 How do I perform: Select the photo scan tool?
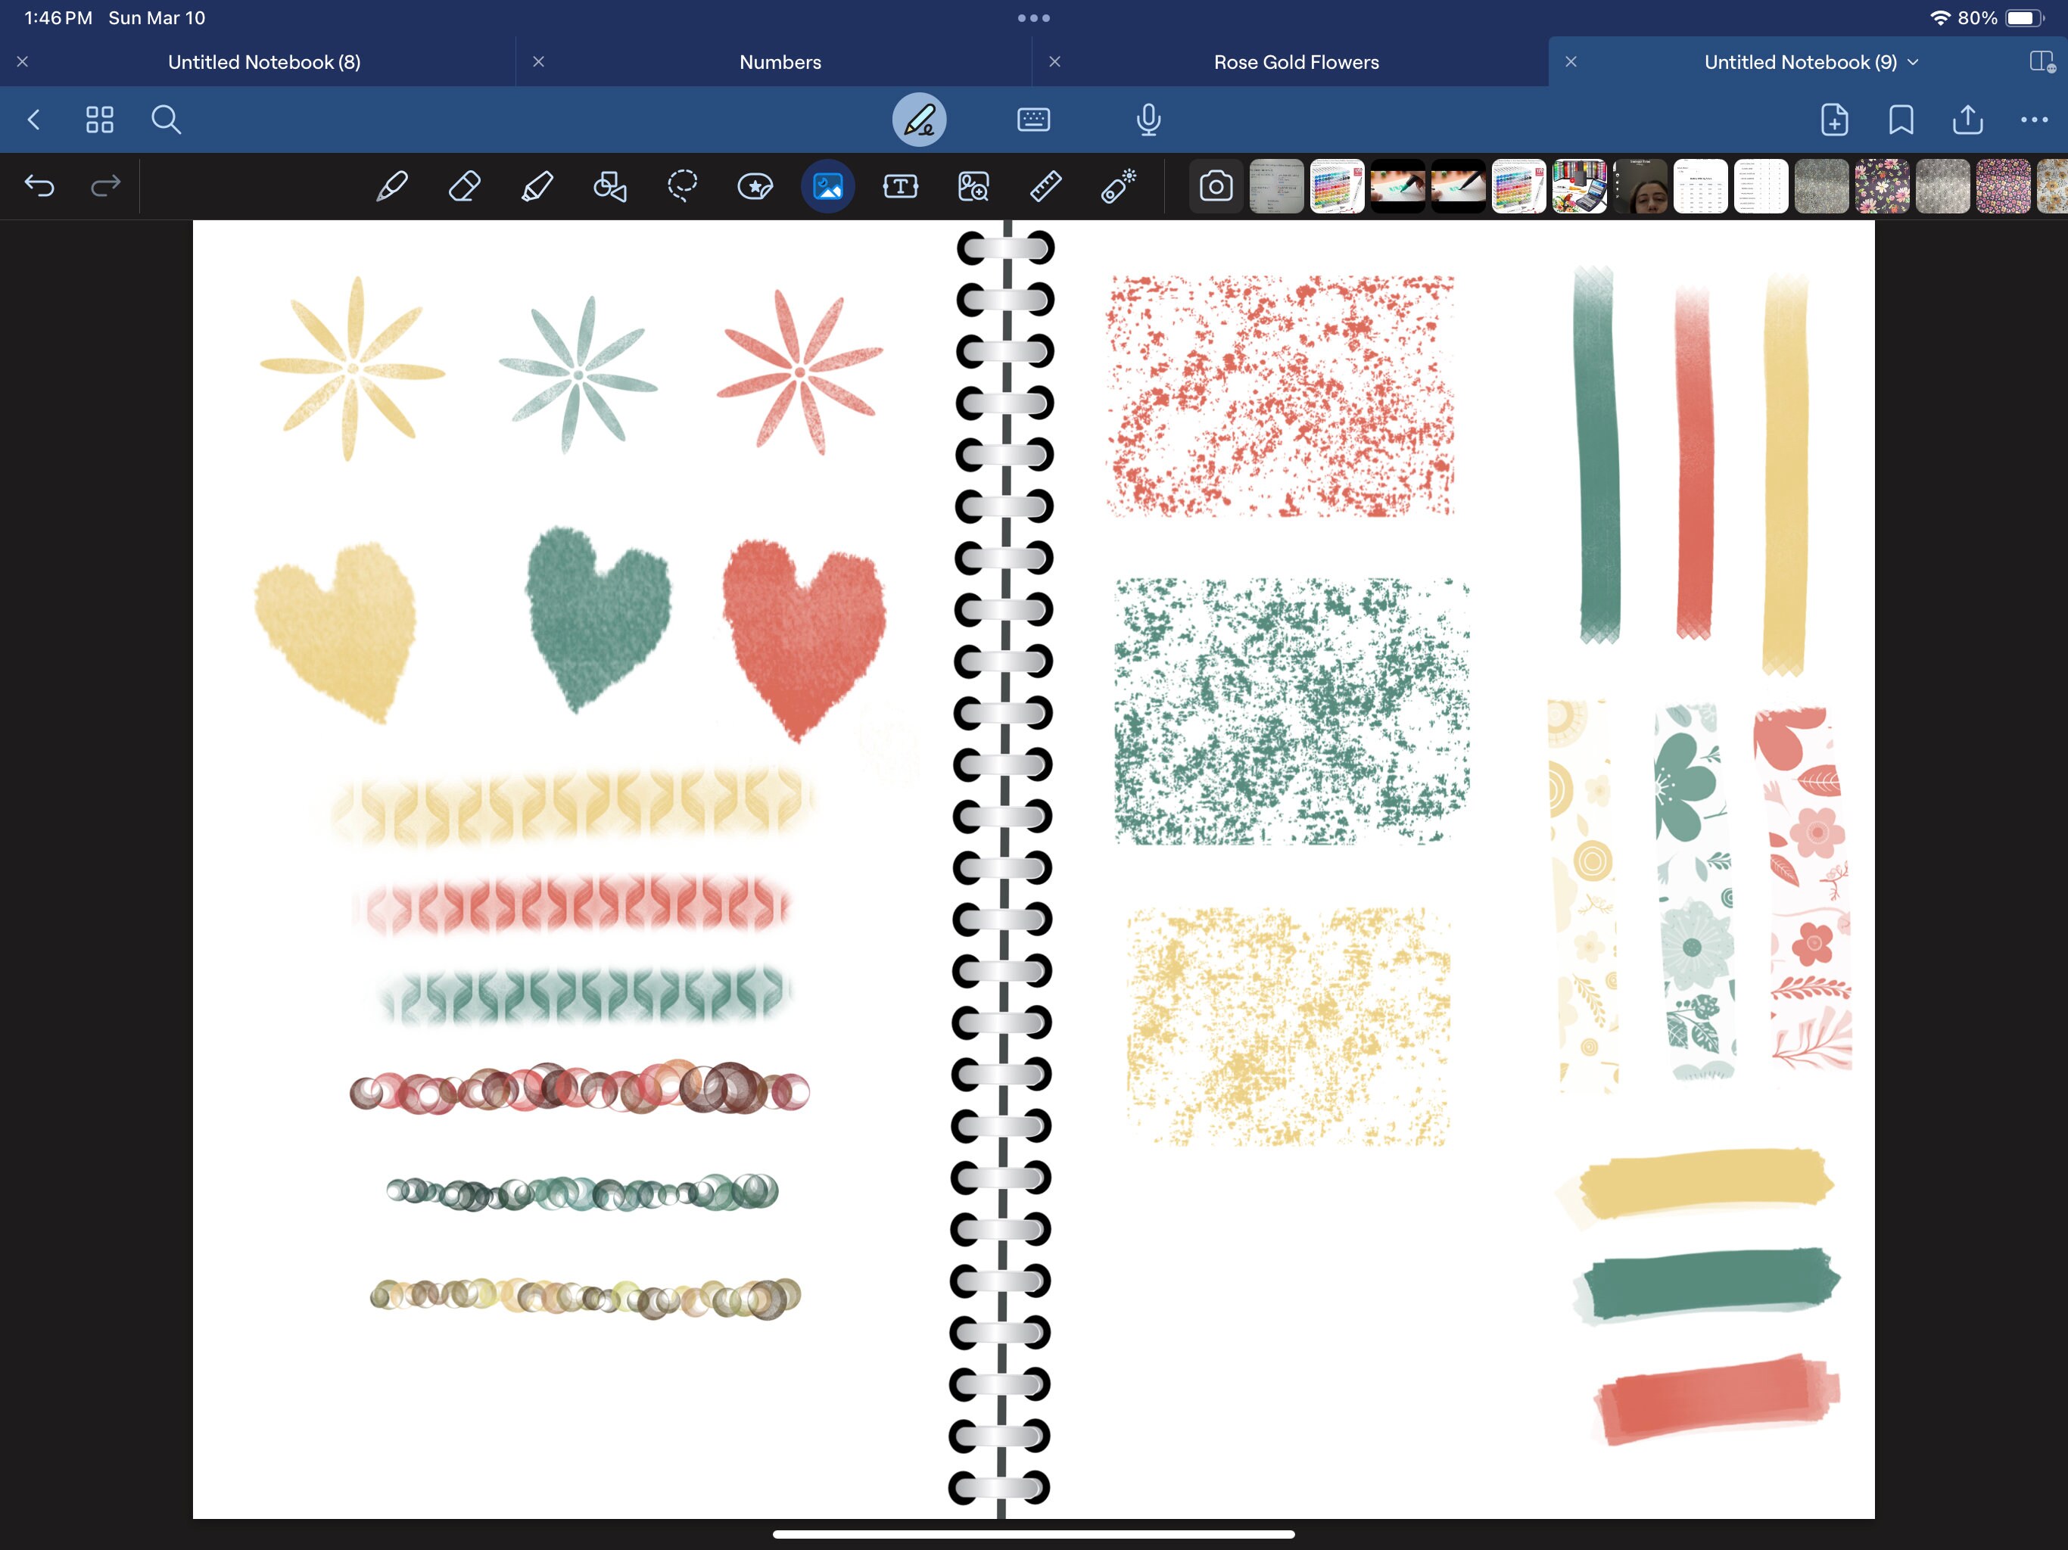point(973,186)
